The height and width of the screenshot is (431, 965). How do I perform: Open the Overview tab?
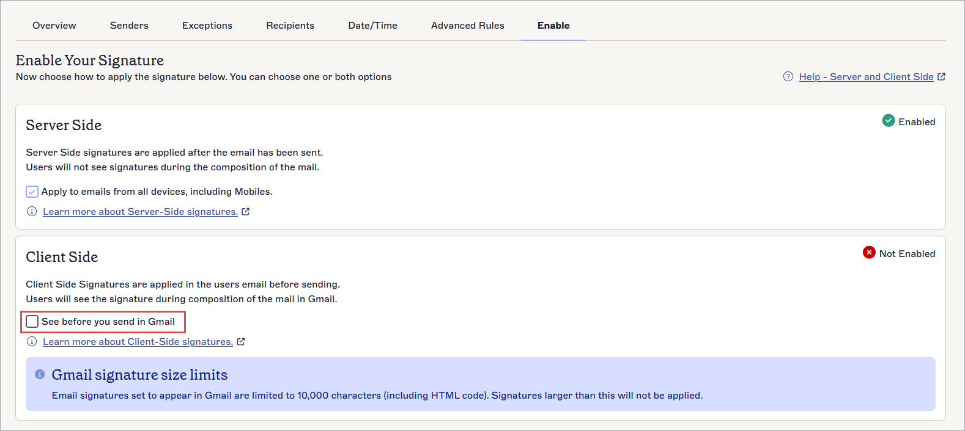pyautogui.click(x=54, y=26)
